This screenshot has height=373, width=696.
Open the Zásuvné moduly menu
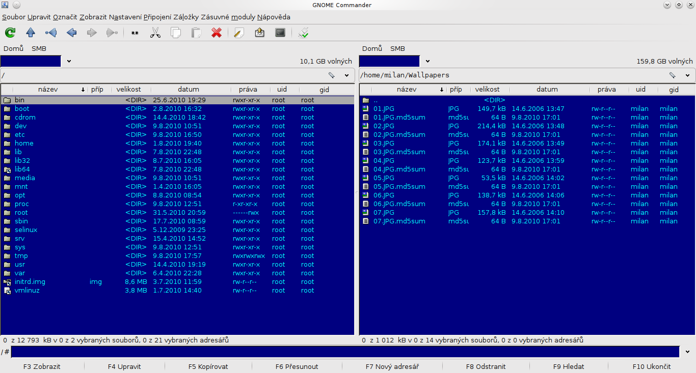coord(228,17)
